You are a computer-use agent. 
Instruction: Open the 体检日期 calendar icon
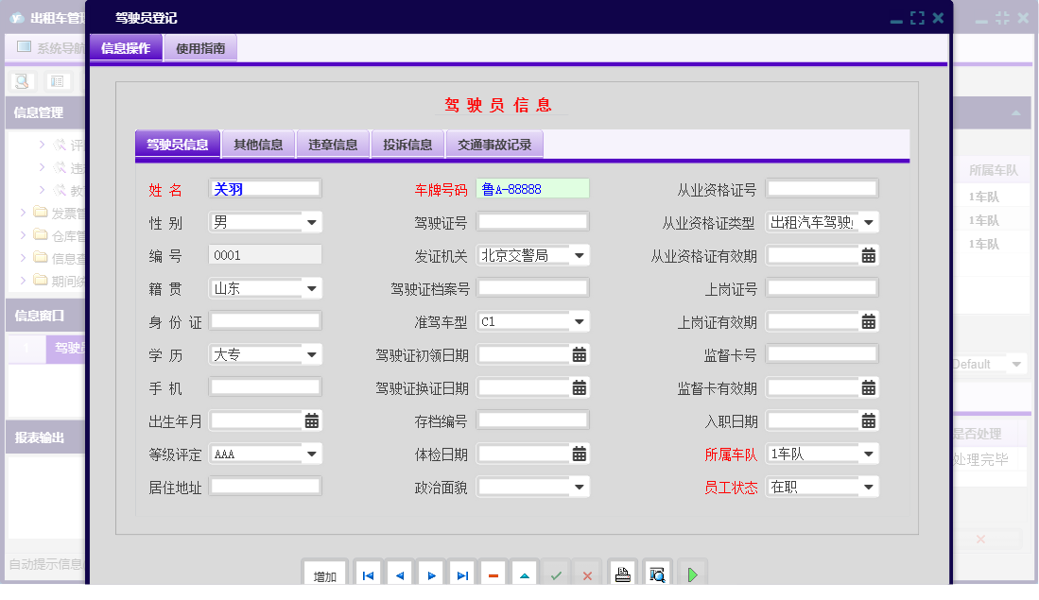(580, 453)
